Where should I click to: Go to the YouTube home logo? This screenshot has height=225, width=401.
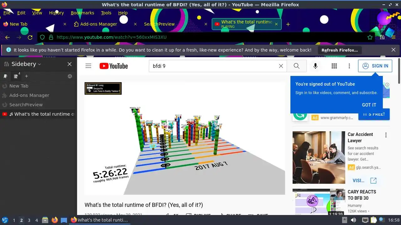point(114,66)
